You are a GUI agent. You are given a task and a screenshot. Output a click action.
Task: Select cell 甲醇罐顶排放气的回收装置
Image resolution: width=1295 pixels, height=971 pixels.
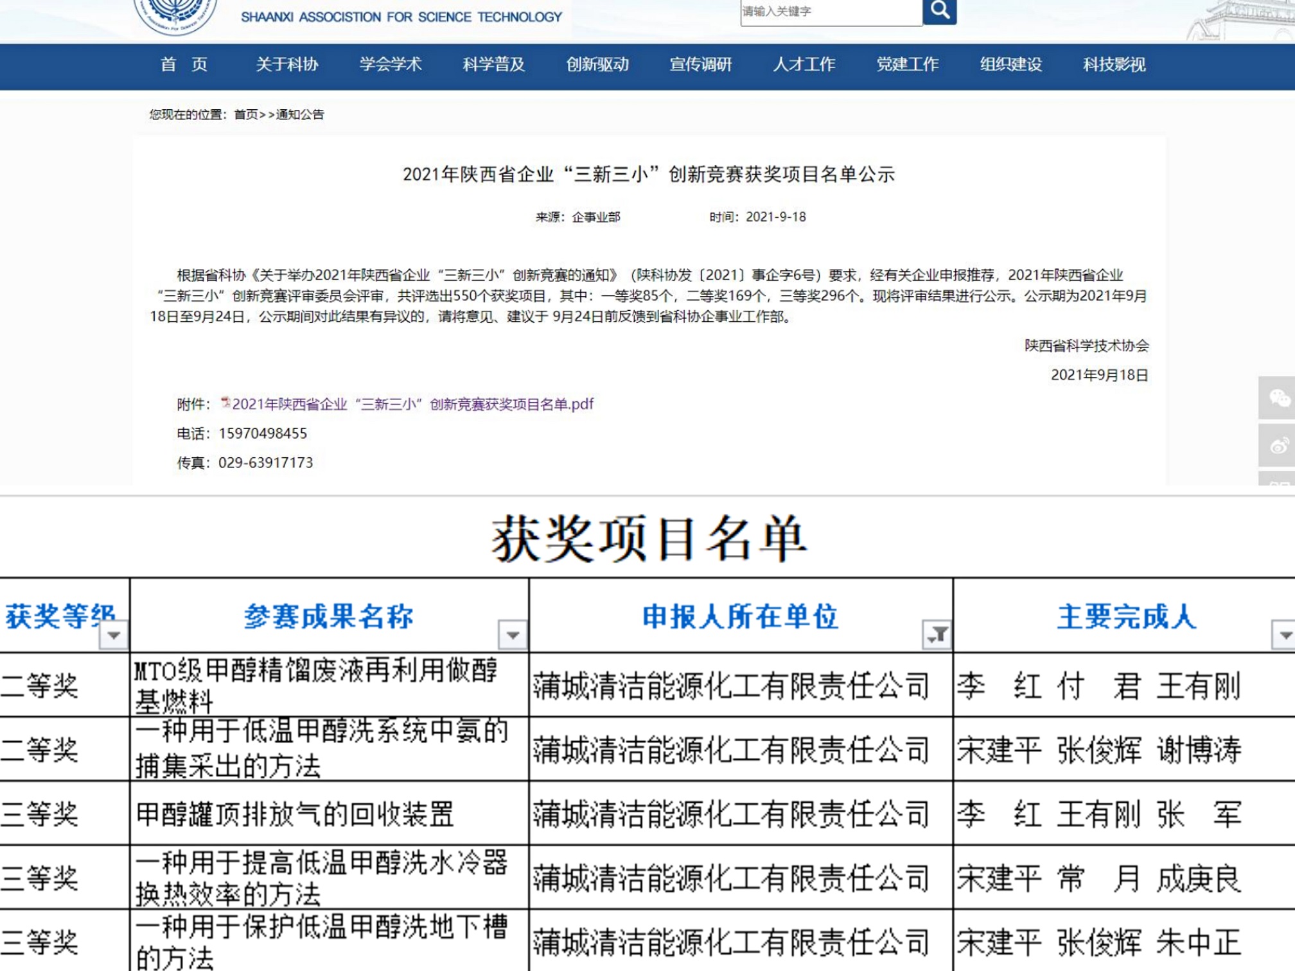330,813
